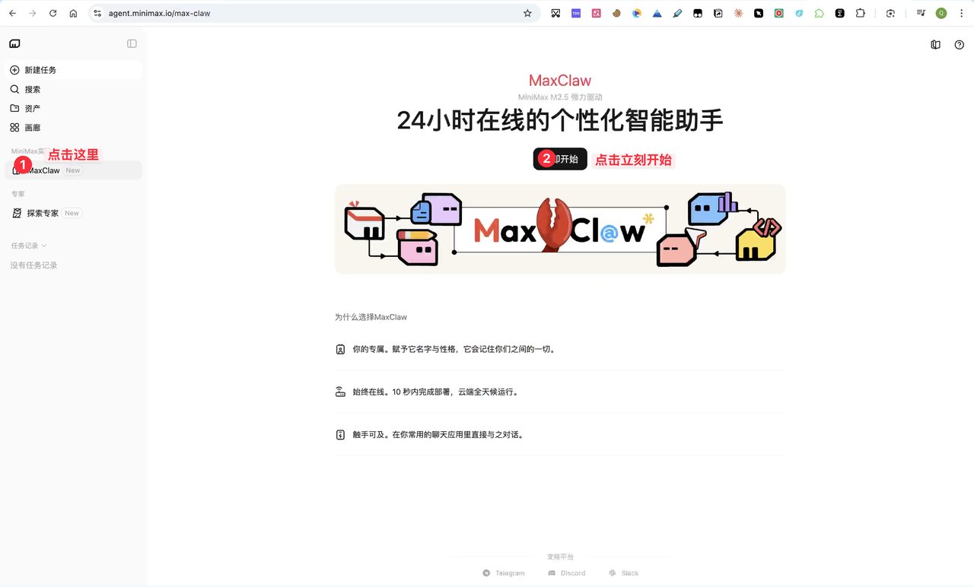
Task: Open the Discord platform link
Action: point(567,573)
